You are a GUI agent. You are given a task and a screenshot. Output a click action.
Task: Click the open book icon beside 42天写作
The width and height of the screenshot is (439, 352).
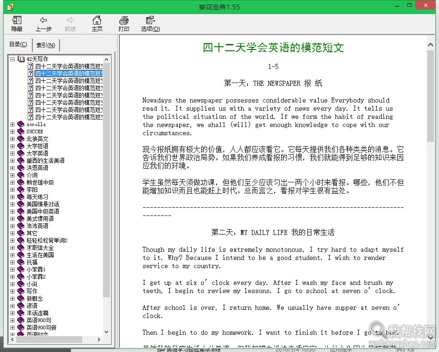21,59
